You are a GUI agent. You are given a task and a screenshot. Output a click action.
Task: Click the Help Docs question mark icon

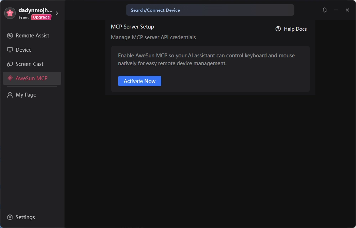pos(278,29)
